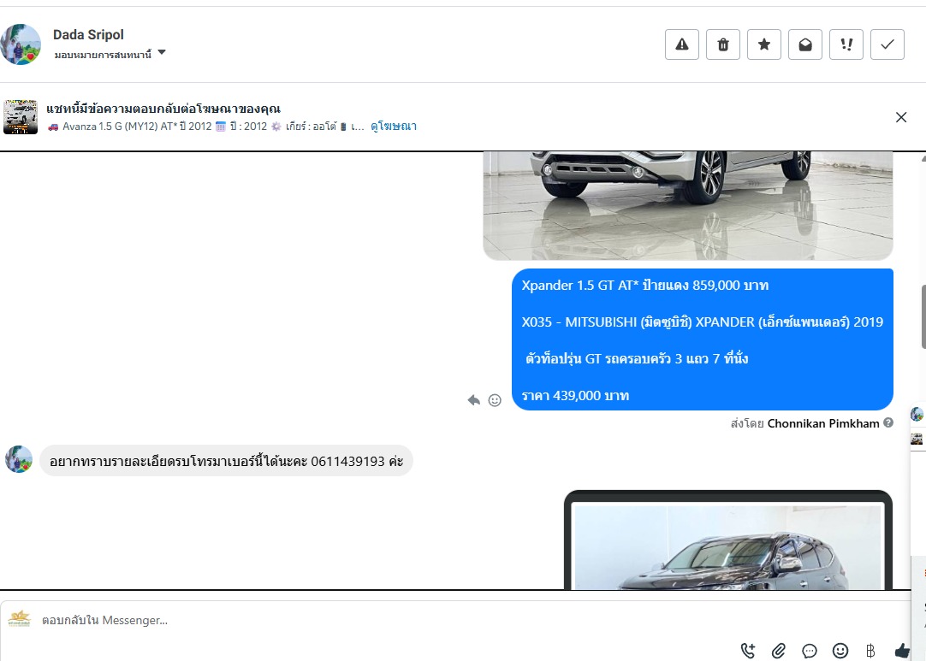The image size is (926, 661).
Task: Reply to the Xpander message (arrow icon)
Action: tap(473, 400)
